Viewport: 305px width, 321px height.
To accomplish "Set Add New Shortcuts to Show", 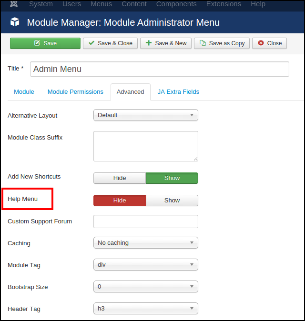I will coord(172,178).
